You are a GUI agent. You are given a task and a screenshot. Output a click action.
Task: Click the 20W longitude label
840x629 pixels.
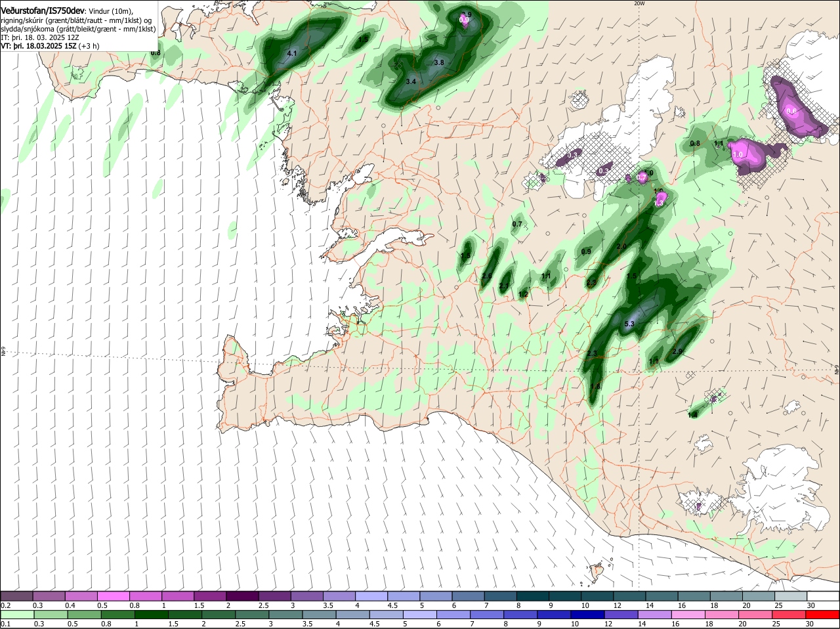click(639, 3)
